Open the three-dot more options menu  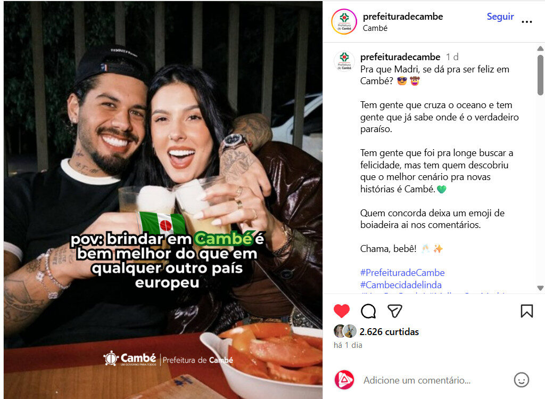click(526, 22)
